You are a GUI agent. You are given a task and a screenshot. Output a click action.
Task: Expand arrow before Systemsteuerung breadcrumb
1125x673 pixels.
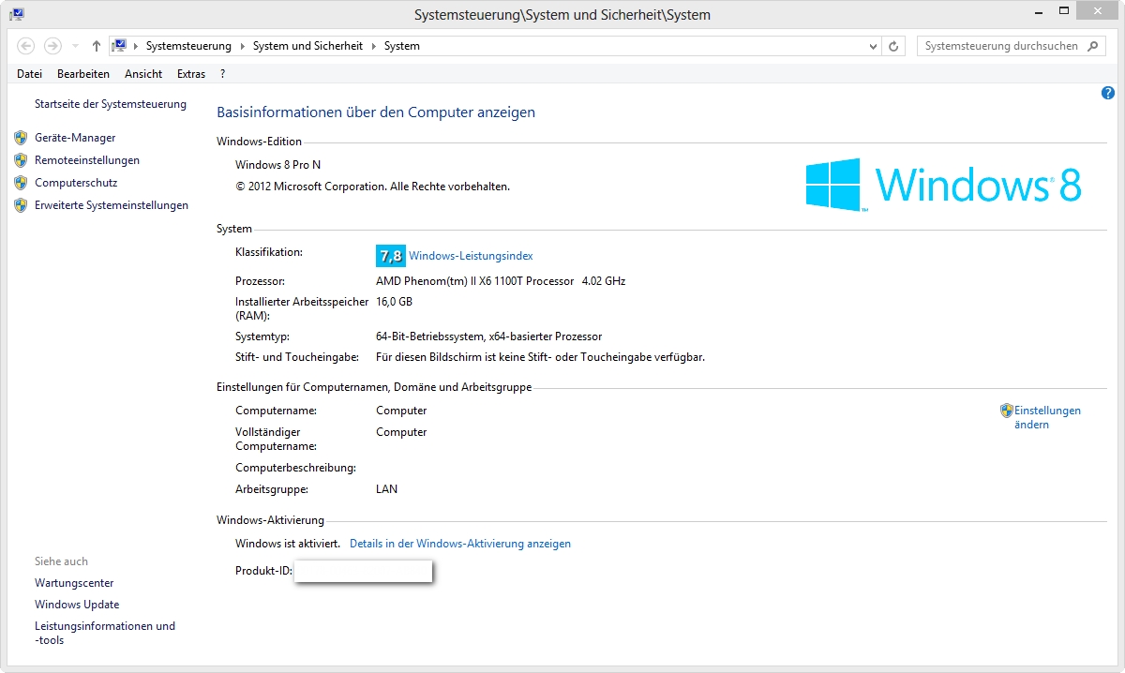pyautogui.click(x=136, y=46)
